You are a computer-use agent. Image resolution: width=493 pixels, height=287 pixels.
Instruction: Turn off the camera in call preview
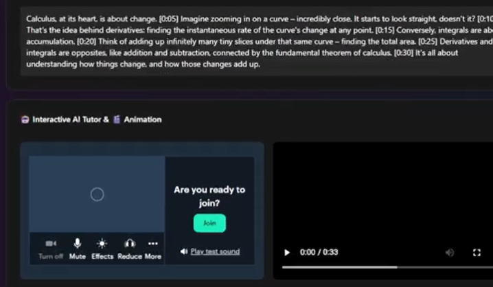tap(51, 249)
